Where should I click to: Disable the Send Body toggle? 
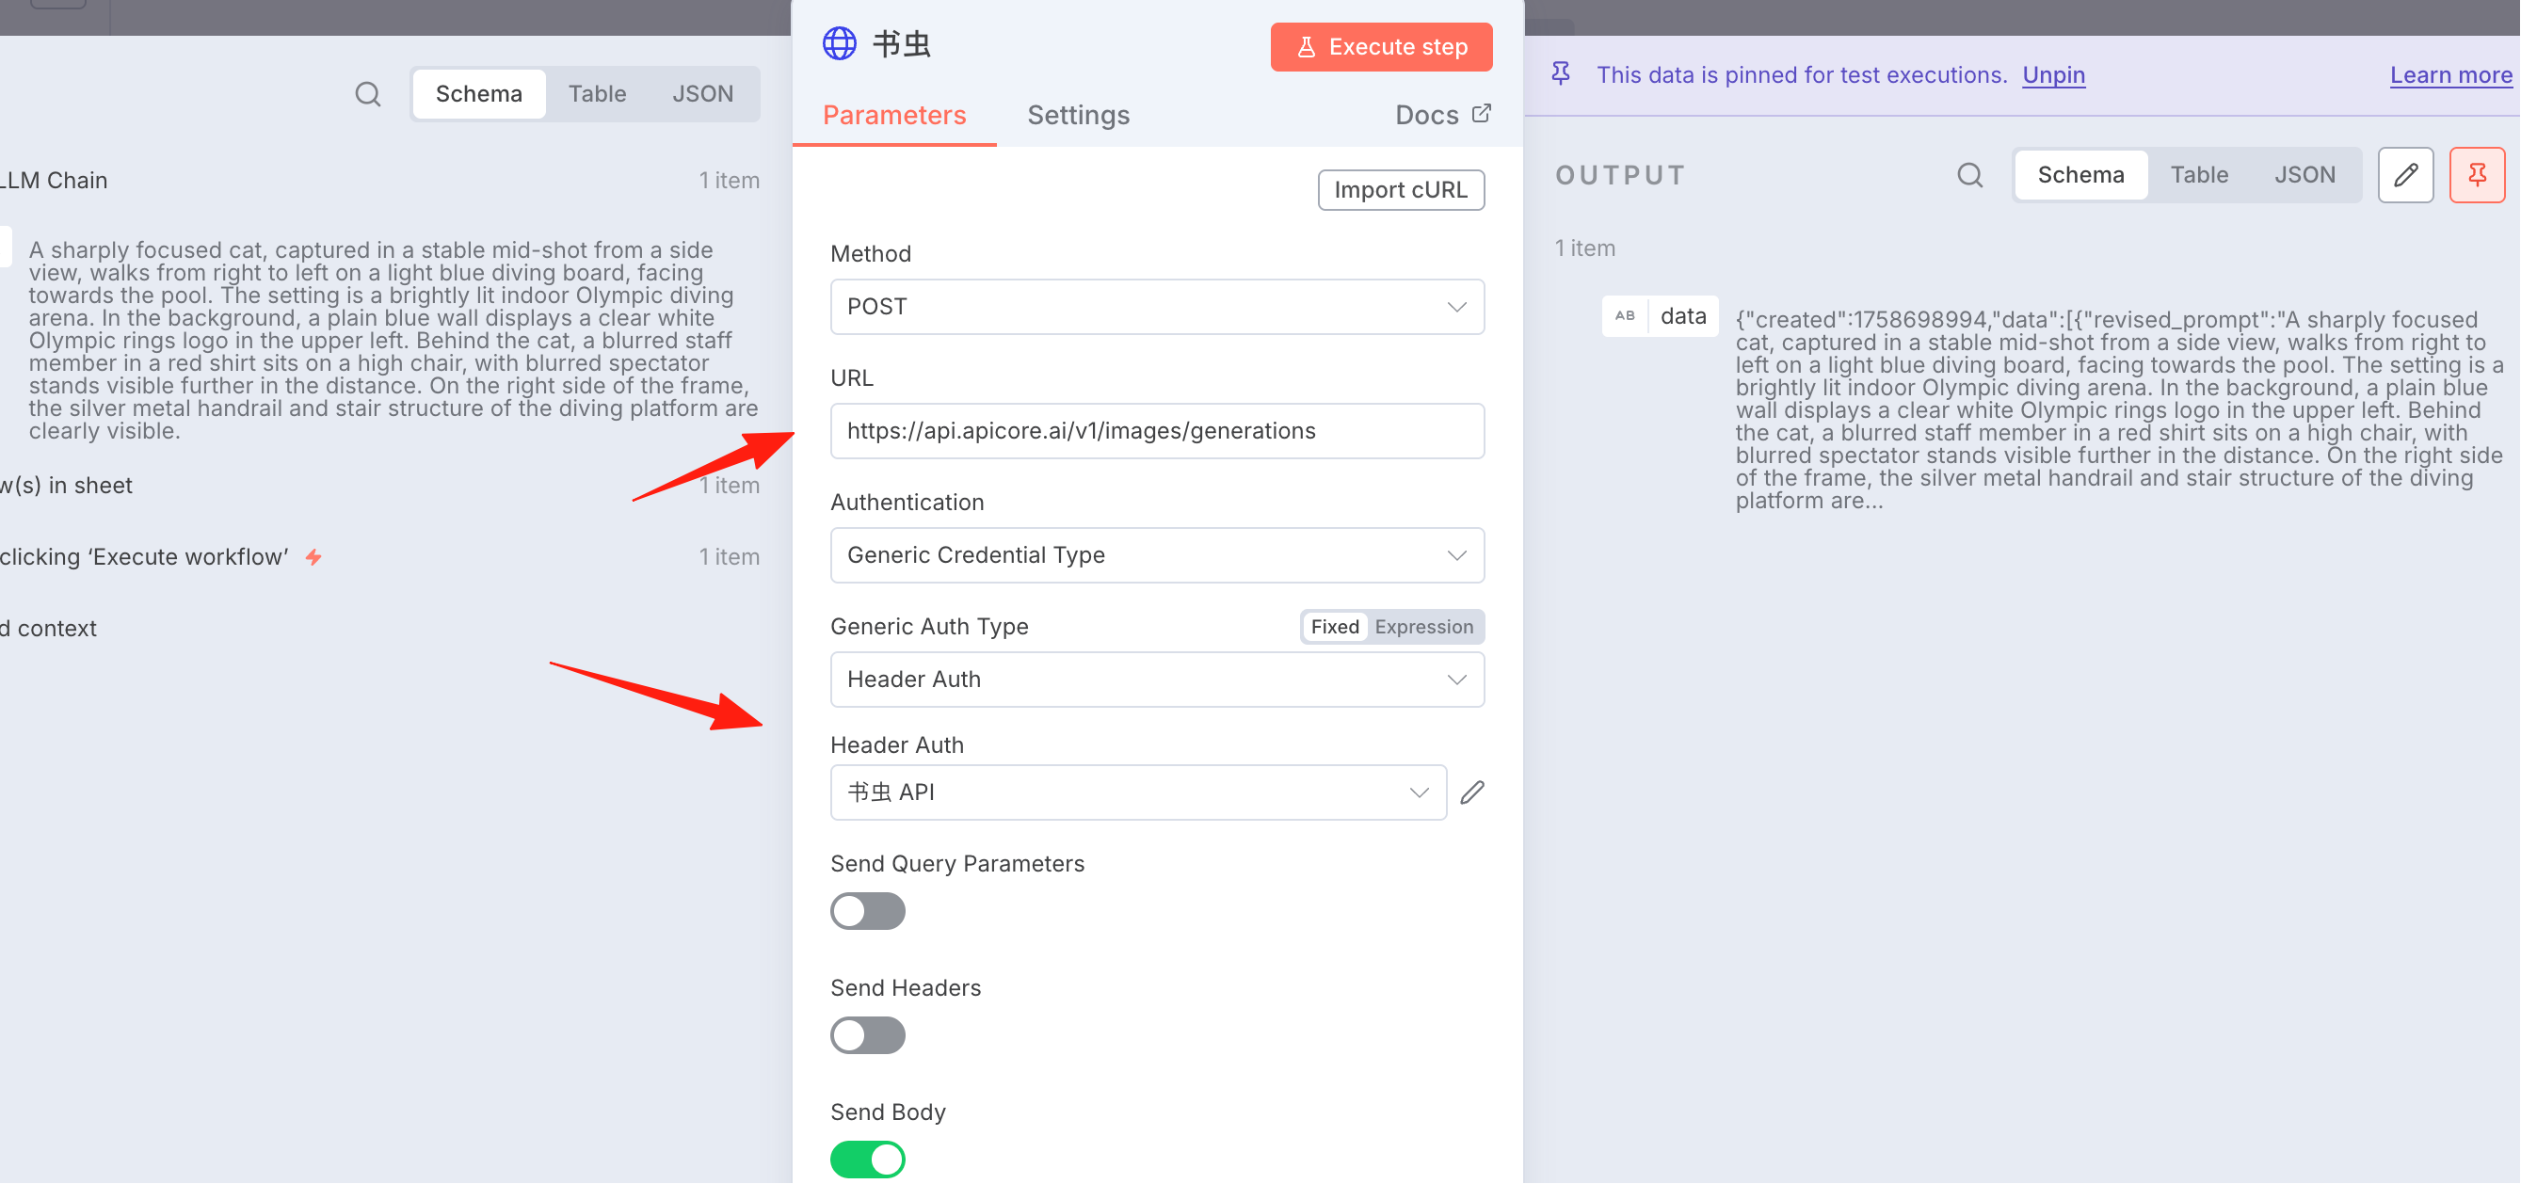(x=868, y=1160)
